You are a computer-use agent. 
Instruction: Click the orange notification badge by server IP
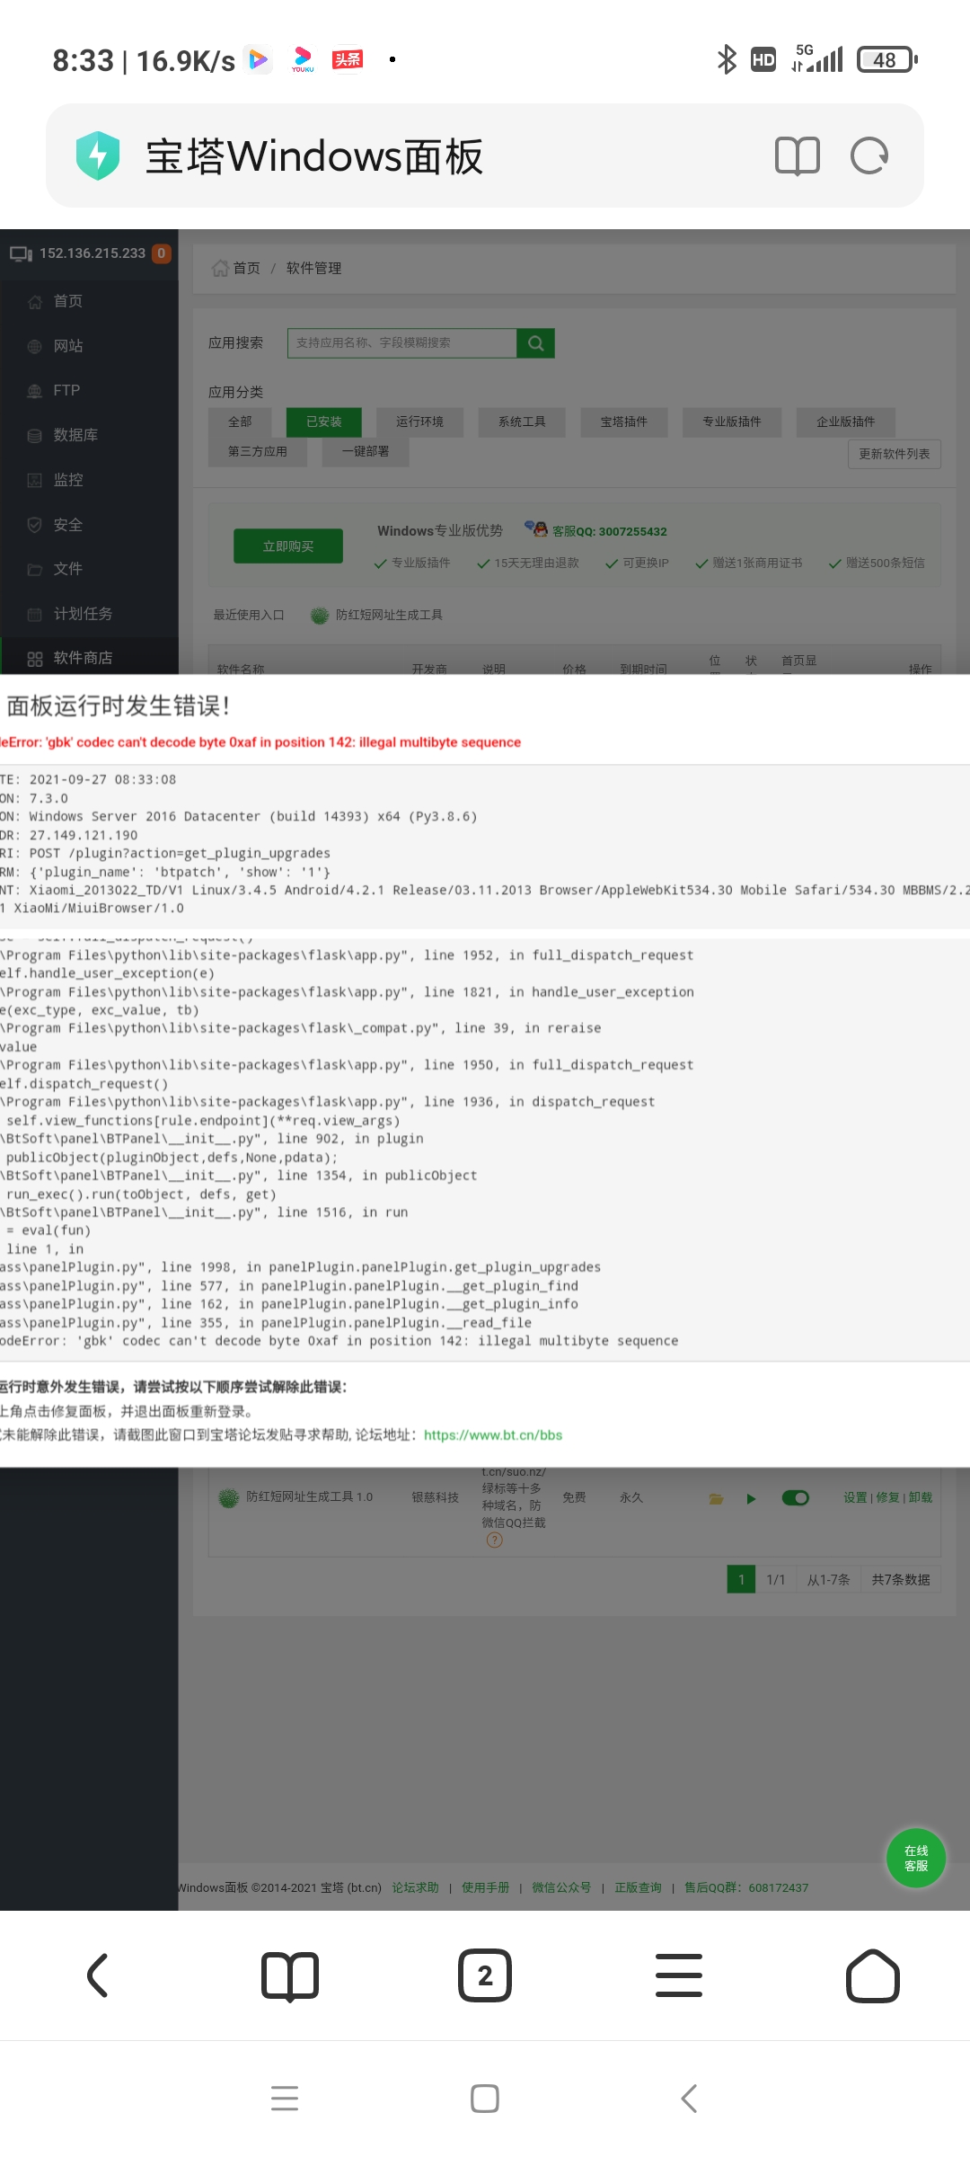(162, 253)
